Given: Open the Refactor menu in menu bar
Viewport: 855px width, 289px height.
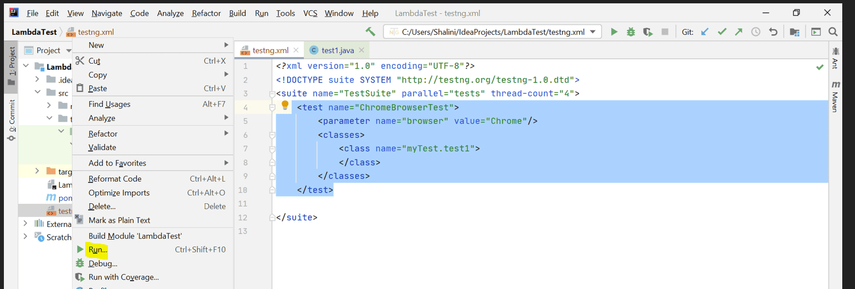Looking at the screenshot, I should (206, 13).
